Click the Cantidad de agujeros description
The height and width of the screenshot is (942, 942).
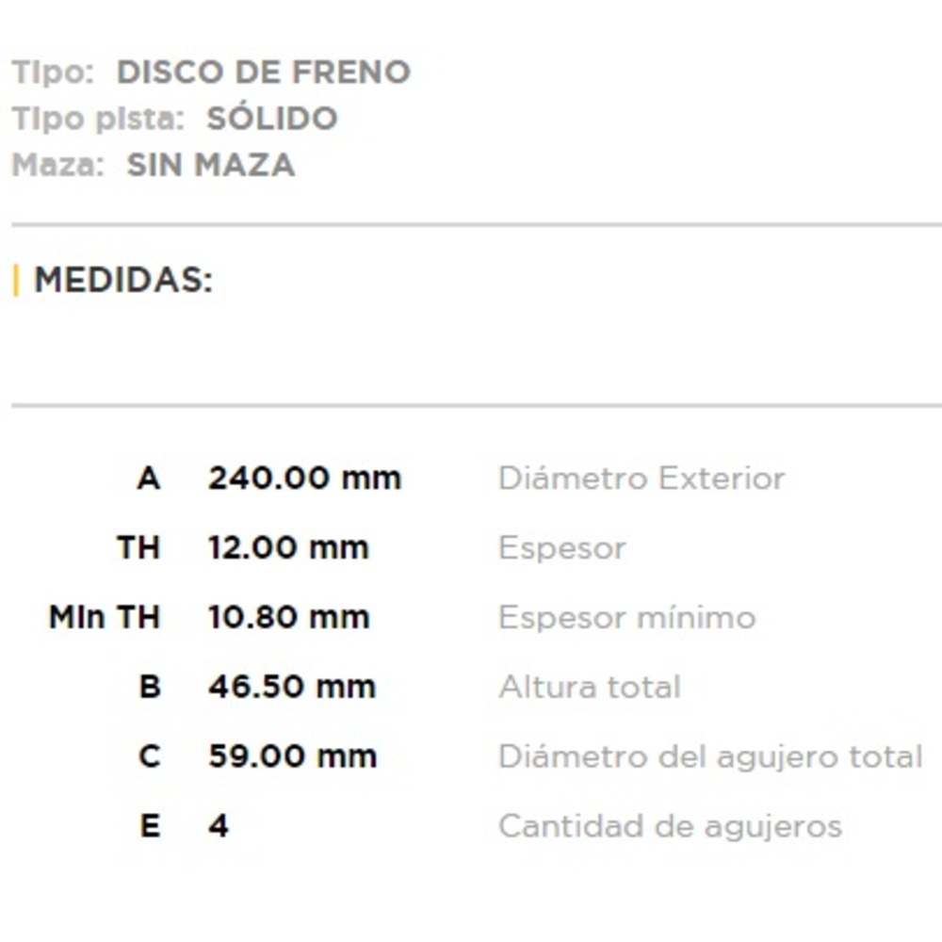coord(669,826)
